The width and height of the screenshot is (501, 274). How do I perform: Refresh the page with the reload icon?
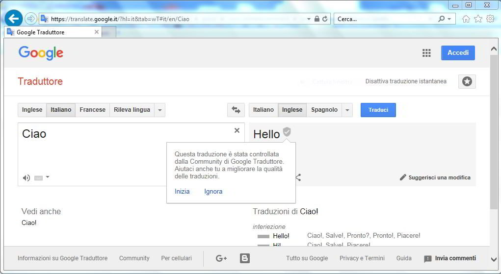[x=325, y=19]
